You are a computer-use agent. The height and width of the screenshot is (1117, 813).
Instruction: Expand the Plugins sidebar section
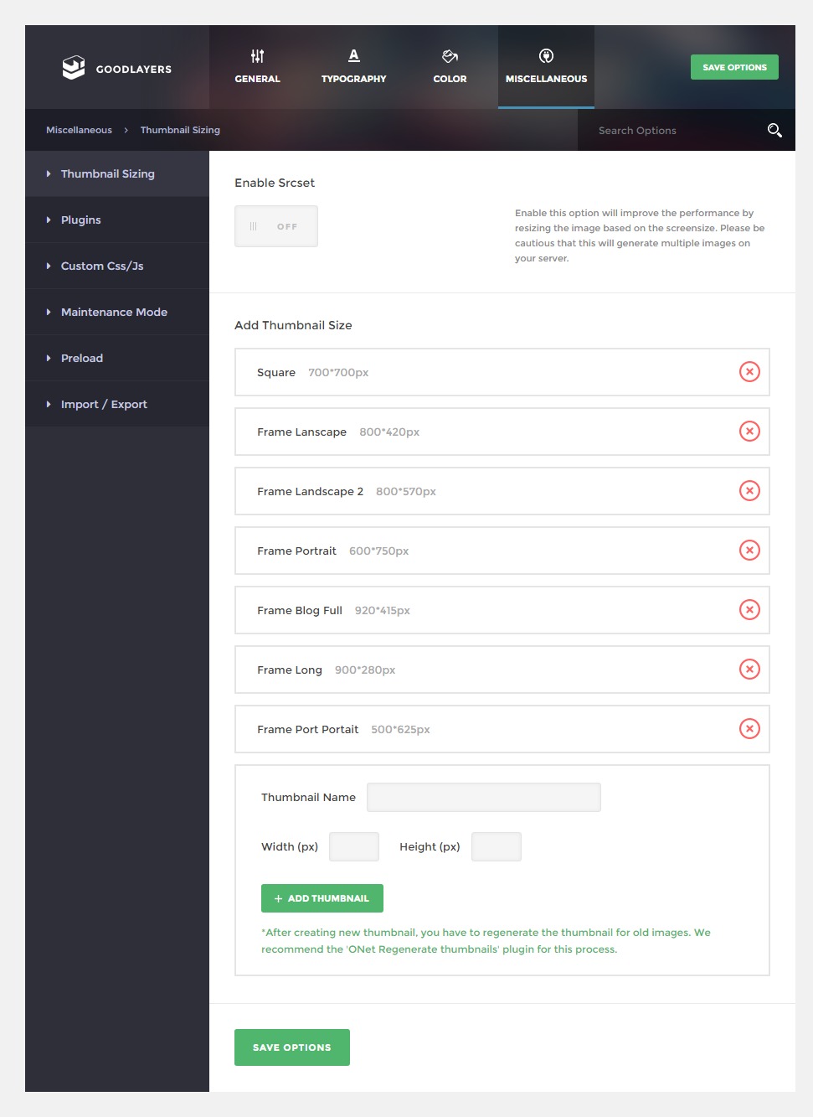pos(81,220)
